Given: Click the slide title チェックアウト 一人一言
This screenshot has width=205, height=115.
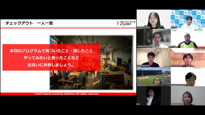Looking at the screenshot, I should tap(29, 23).
